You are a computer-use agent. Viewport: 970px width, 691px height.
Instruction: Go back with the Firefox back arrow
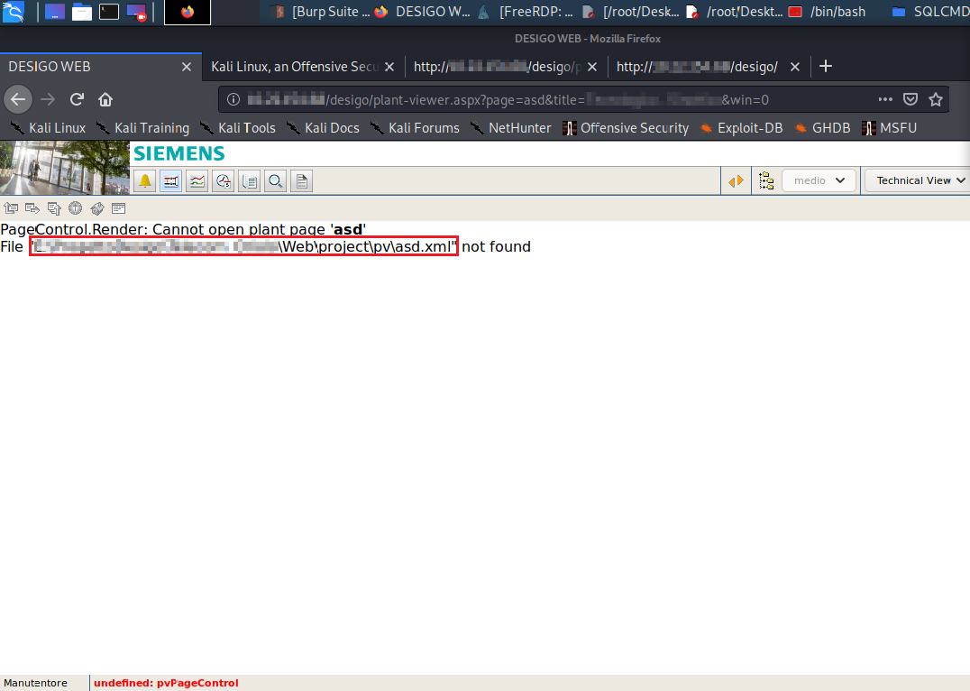pos(18,99)
